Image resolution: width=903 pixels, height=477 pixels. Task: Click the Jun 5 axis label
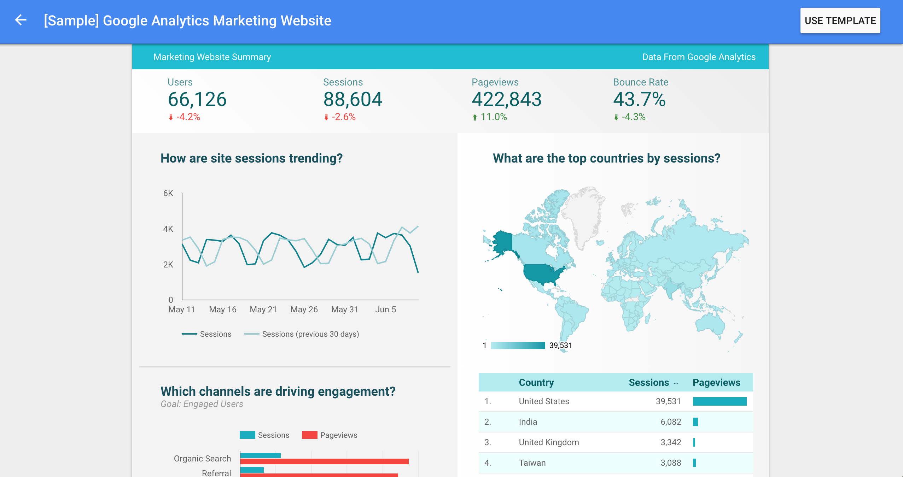[385, 310]
